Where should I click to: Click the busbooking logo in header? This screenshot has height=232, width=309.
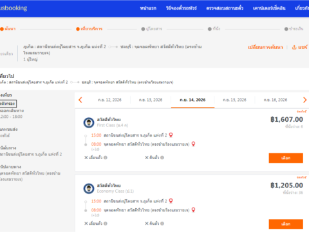[14, 8]
